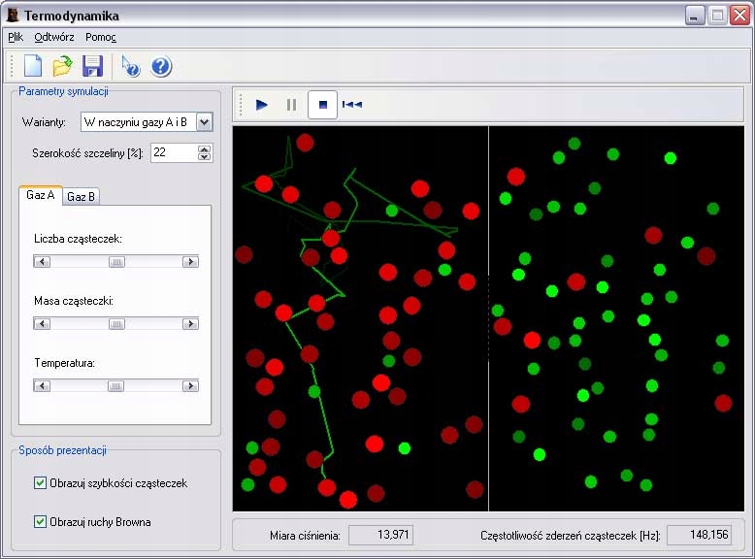Stop the simulation with square button
Image resolution: width=755 pixels, height=559 pixels.
click(x=323, y=104)
